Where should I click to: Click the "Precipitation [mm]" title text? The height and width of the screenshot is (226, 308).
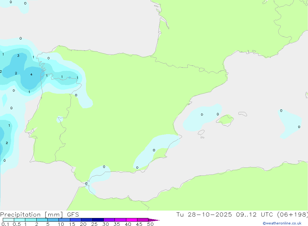(31, 215)
